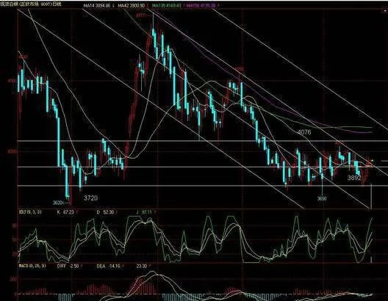Select the 3892 price annotation

[x=354, y=178]
